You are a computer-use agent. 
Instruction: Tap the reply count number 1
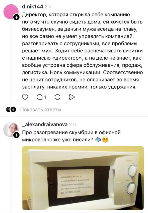tap(45, 97)
